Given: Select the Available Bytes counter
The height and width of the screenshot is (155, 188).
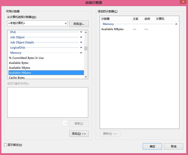Looking at the screenshot, I should [46, 63].
